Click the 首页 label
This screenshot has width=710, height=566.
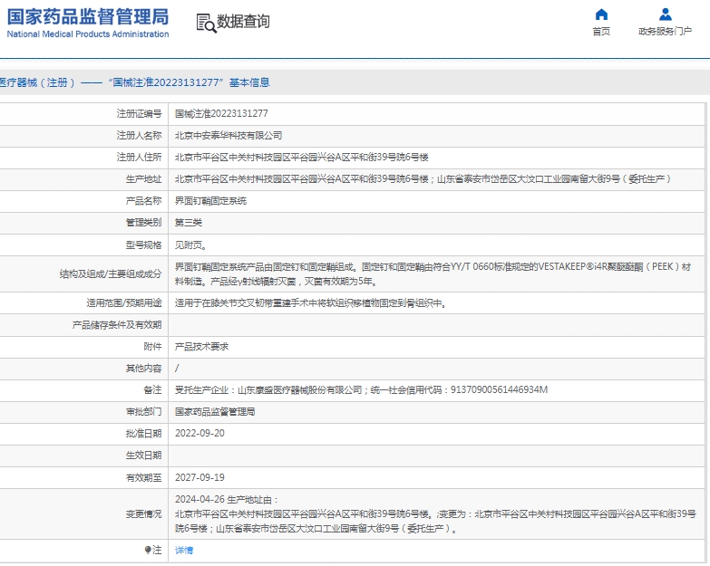[x=601, y=31]
